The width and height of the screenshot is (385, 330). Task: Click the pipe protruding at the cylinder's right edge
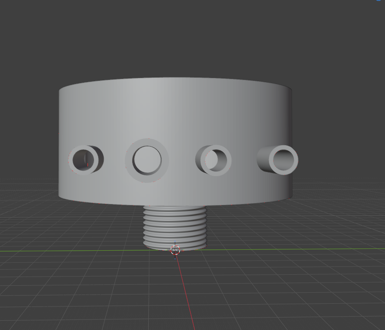coord(278,160)
